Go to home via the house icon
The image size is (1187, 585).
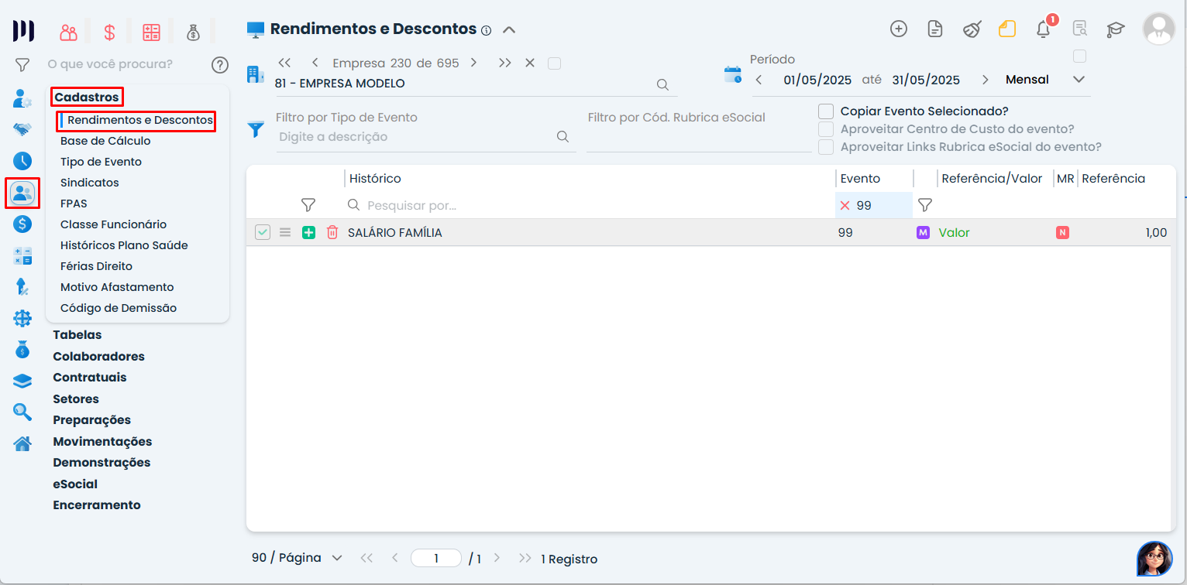click(22, 444)
